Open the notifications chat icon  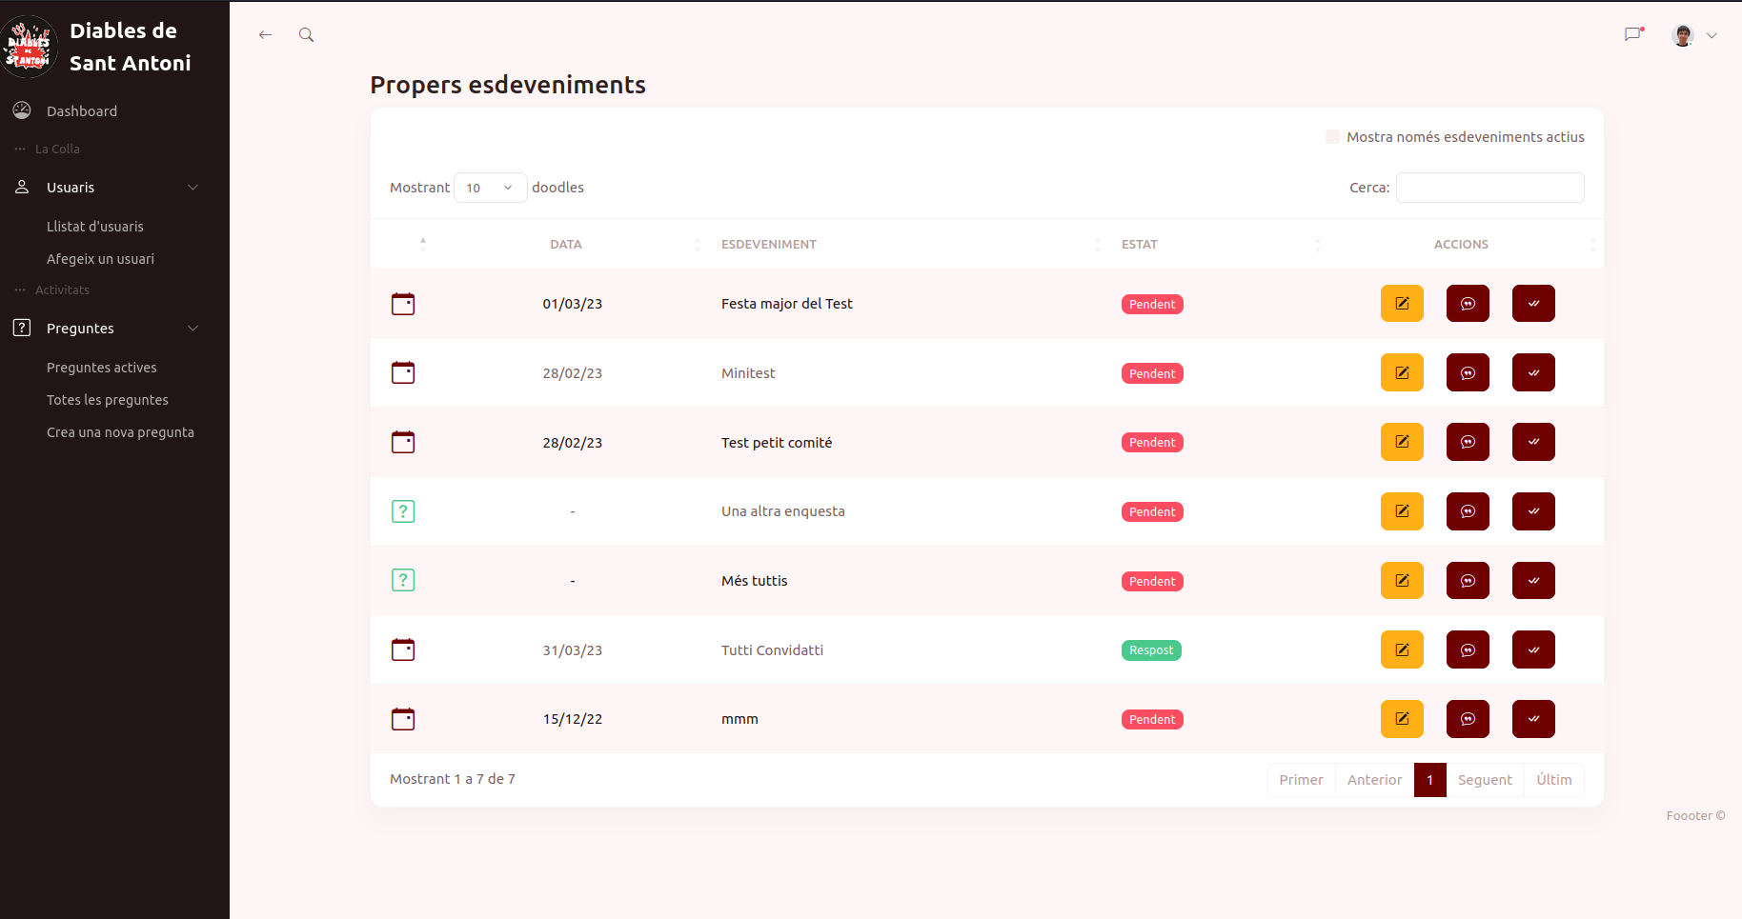pyautogui.click(x=1633, y=34)
